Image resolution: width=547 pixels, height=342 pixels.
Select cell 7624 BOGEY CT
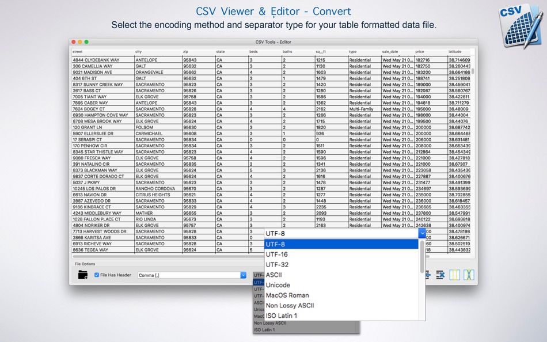tap(103, 109)
